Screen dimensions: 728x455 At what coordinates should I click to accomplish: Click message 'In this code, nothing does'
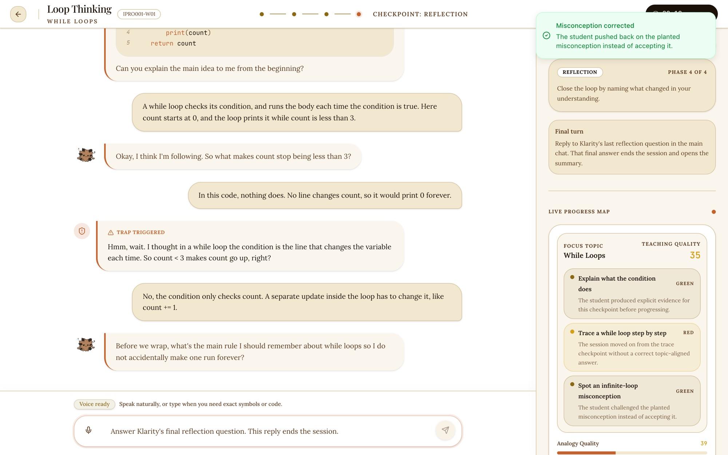[325, 195]
